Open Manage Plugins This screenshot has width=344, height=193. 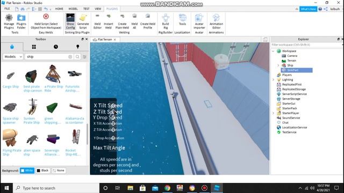coord(9,21)
